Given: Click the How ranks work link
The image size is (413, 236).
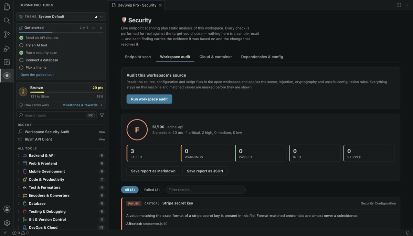Looking at the screenshot, I should [37, 105].
